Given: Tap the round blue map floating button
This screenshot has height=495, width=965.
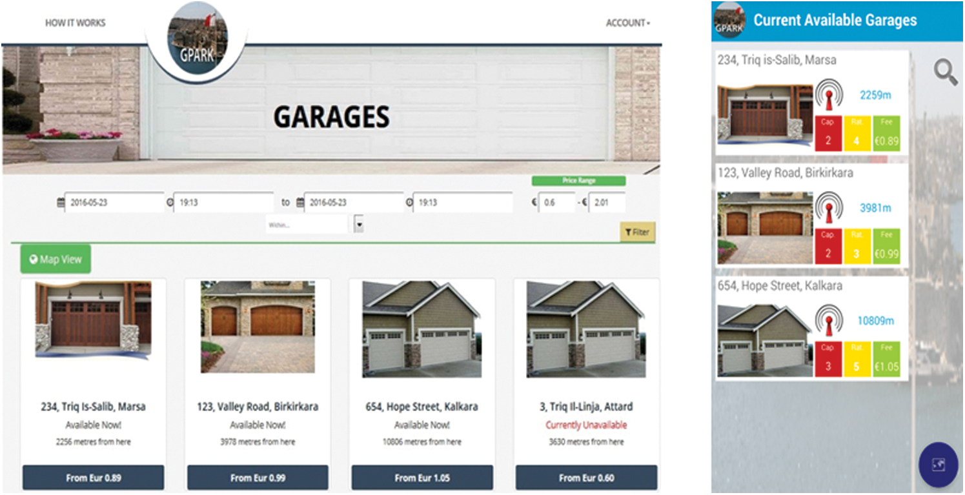Looking at the screenshot, I should 938,464.
